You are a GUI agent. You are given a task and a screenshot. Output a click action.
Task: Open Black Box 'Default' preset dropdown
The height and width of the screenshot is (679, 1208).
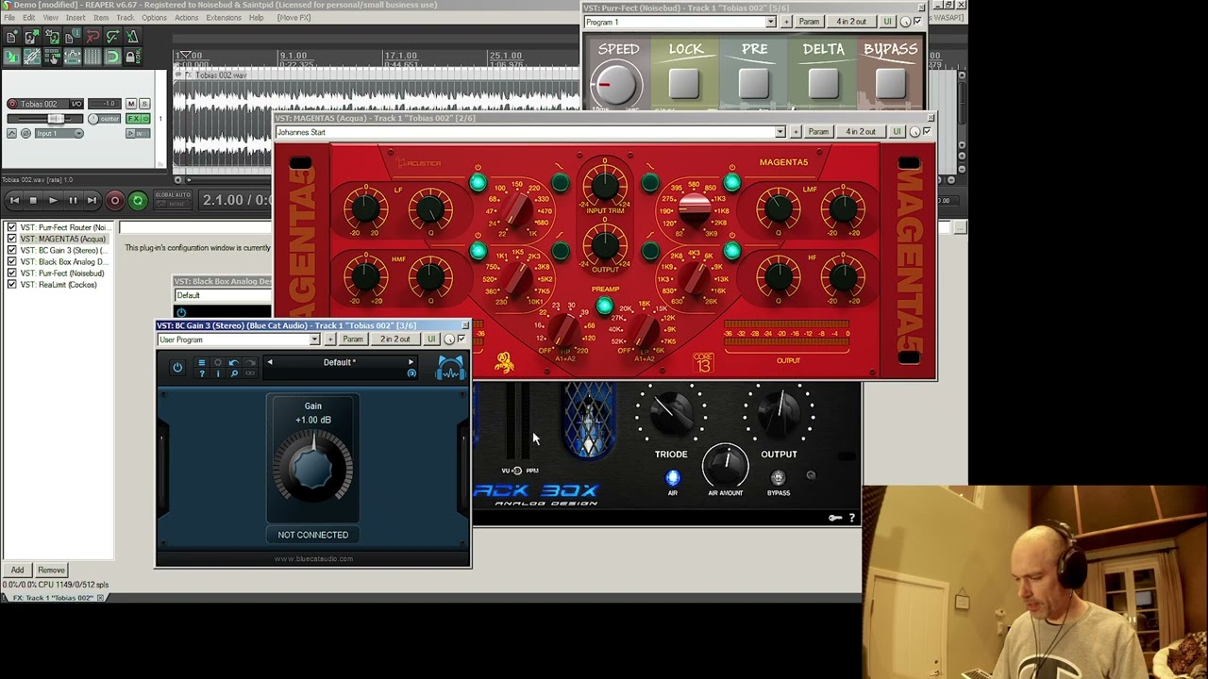pyautogui.click(x=223, y=295)
